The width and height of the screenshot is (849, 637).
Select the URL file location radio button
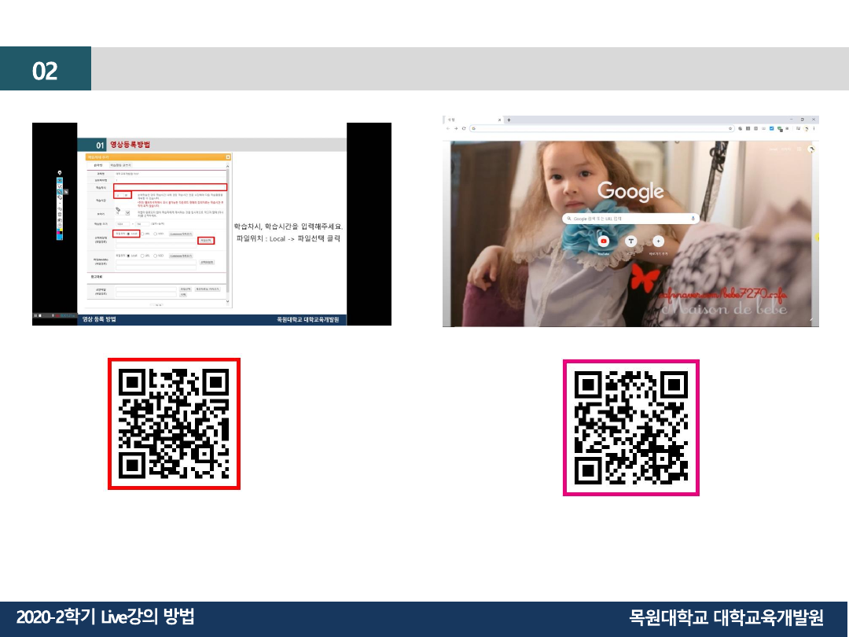144,234
